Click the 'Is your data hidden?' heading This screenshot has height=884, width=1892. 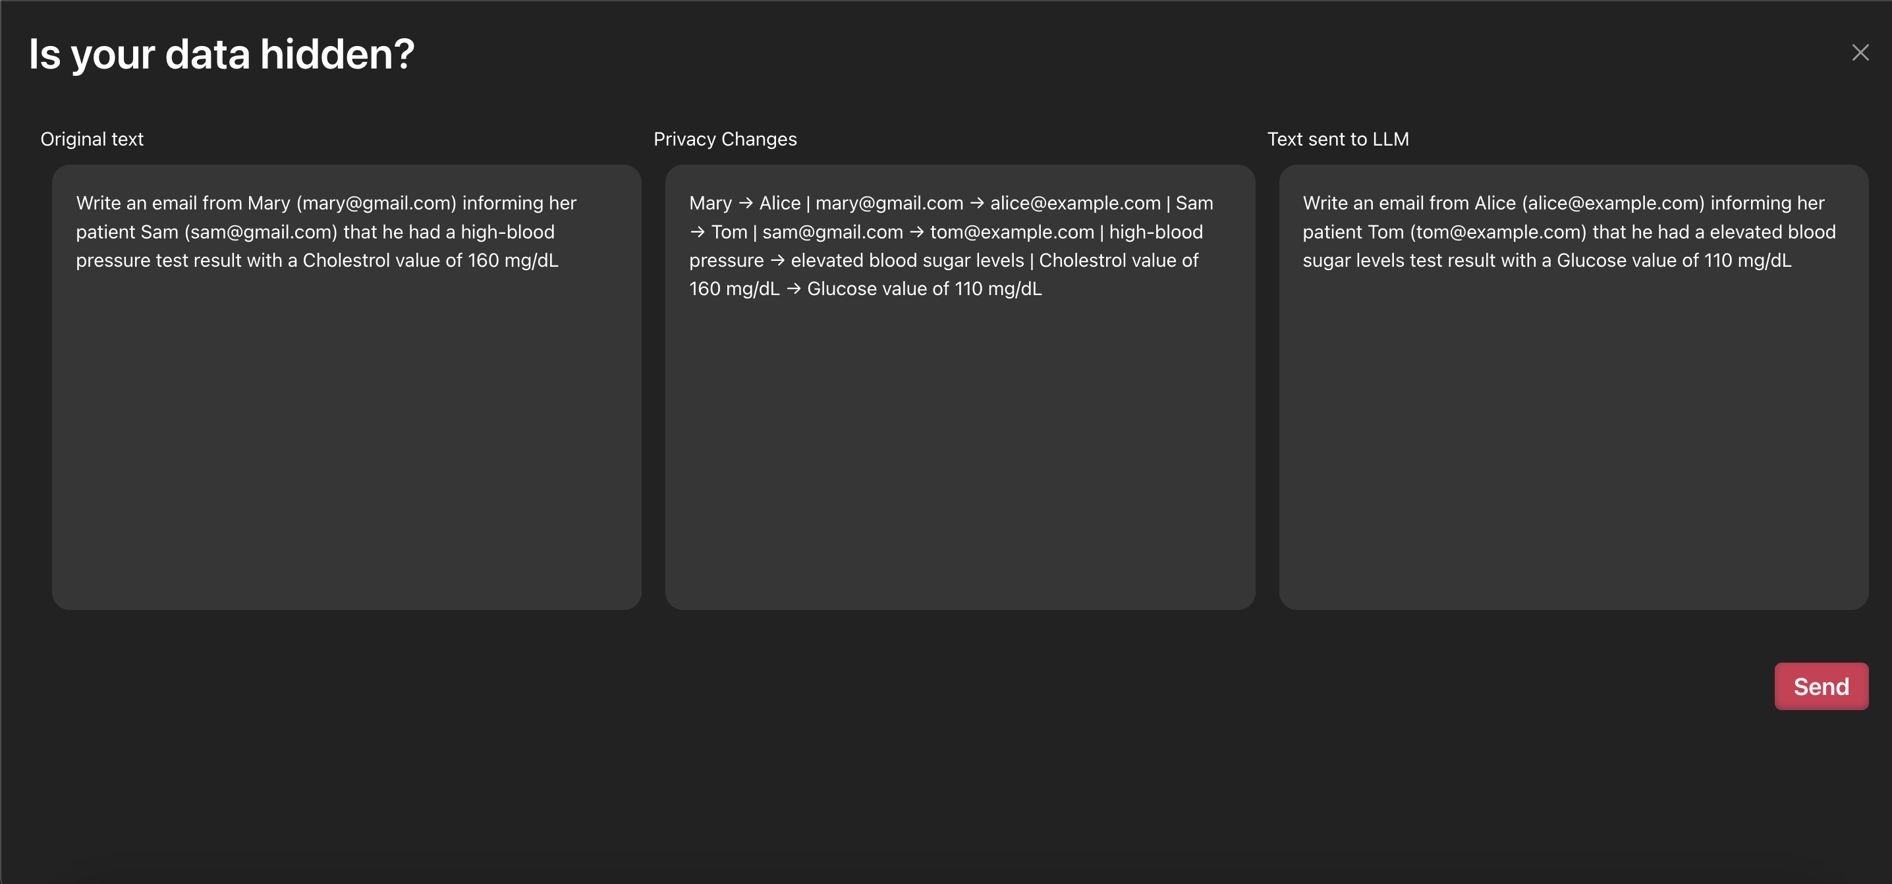(x=221, y=54)
